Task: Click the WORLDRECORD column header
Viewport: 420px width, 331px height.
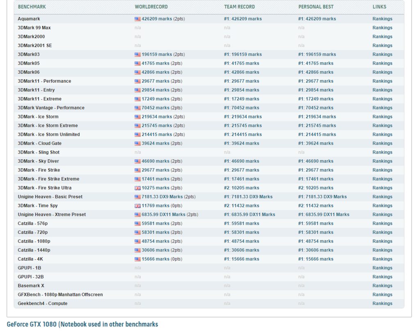Action: coord(151,7)
